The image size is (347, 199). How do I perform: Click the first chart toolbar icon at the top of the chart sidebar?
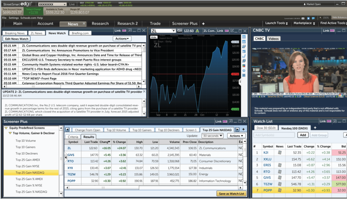244,37
